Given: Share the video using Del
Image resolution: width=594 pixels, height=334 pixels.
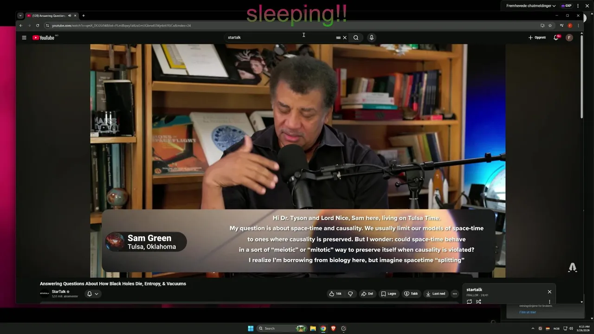Looking at the screenshot, I should 368,294.
